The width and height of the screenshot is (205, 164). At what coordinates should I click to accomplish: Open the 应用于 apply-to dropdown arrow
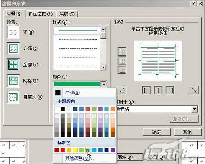tap(194, 109)
